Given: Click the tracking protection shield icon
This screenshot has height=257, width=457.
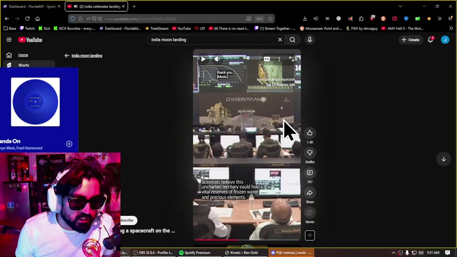Looking at the screenshot, I should [x=72, y=19].
